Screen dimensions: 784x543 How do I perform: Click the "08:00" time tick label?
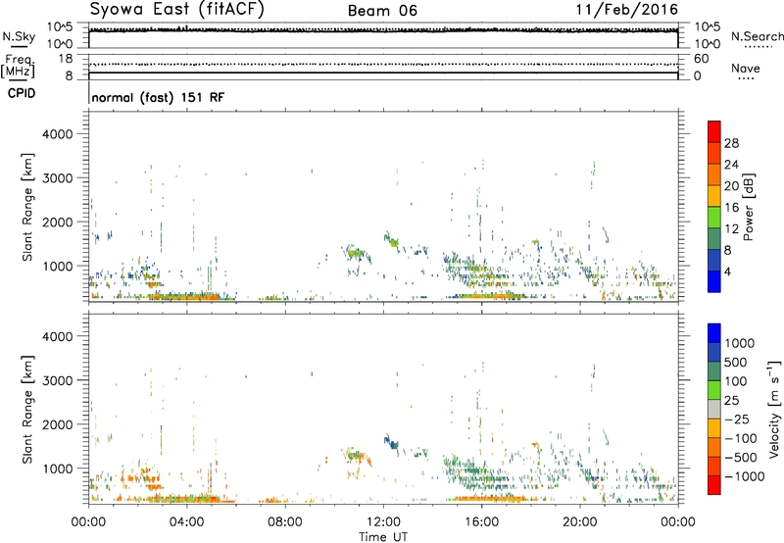(285, 522)
